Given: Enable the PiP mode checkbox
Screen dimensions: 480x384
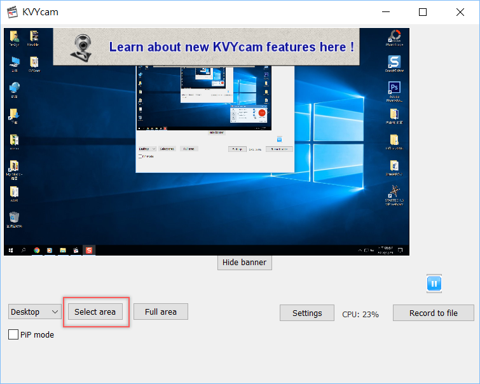Looking at the screenshot, I should (x=13, y=334).
